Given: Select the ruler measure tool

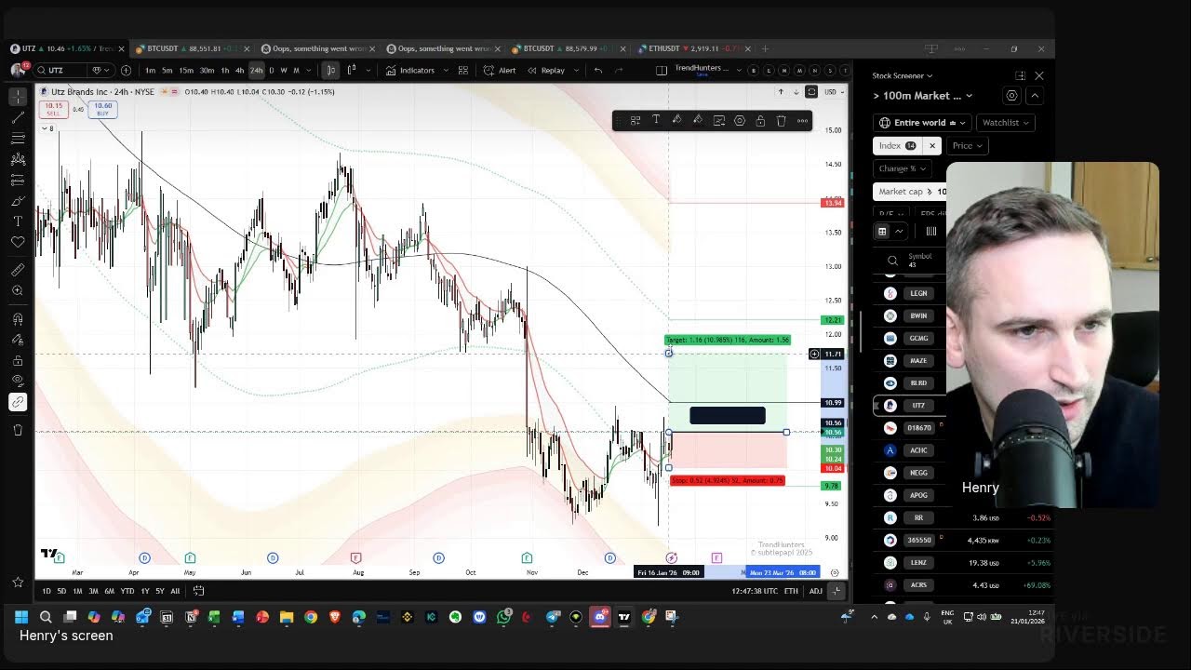Looking at the screenshot, I should point(18,270).
